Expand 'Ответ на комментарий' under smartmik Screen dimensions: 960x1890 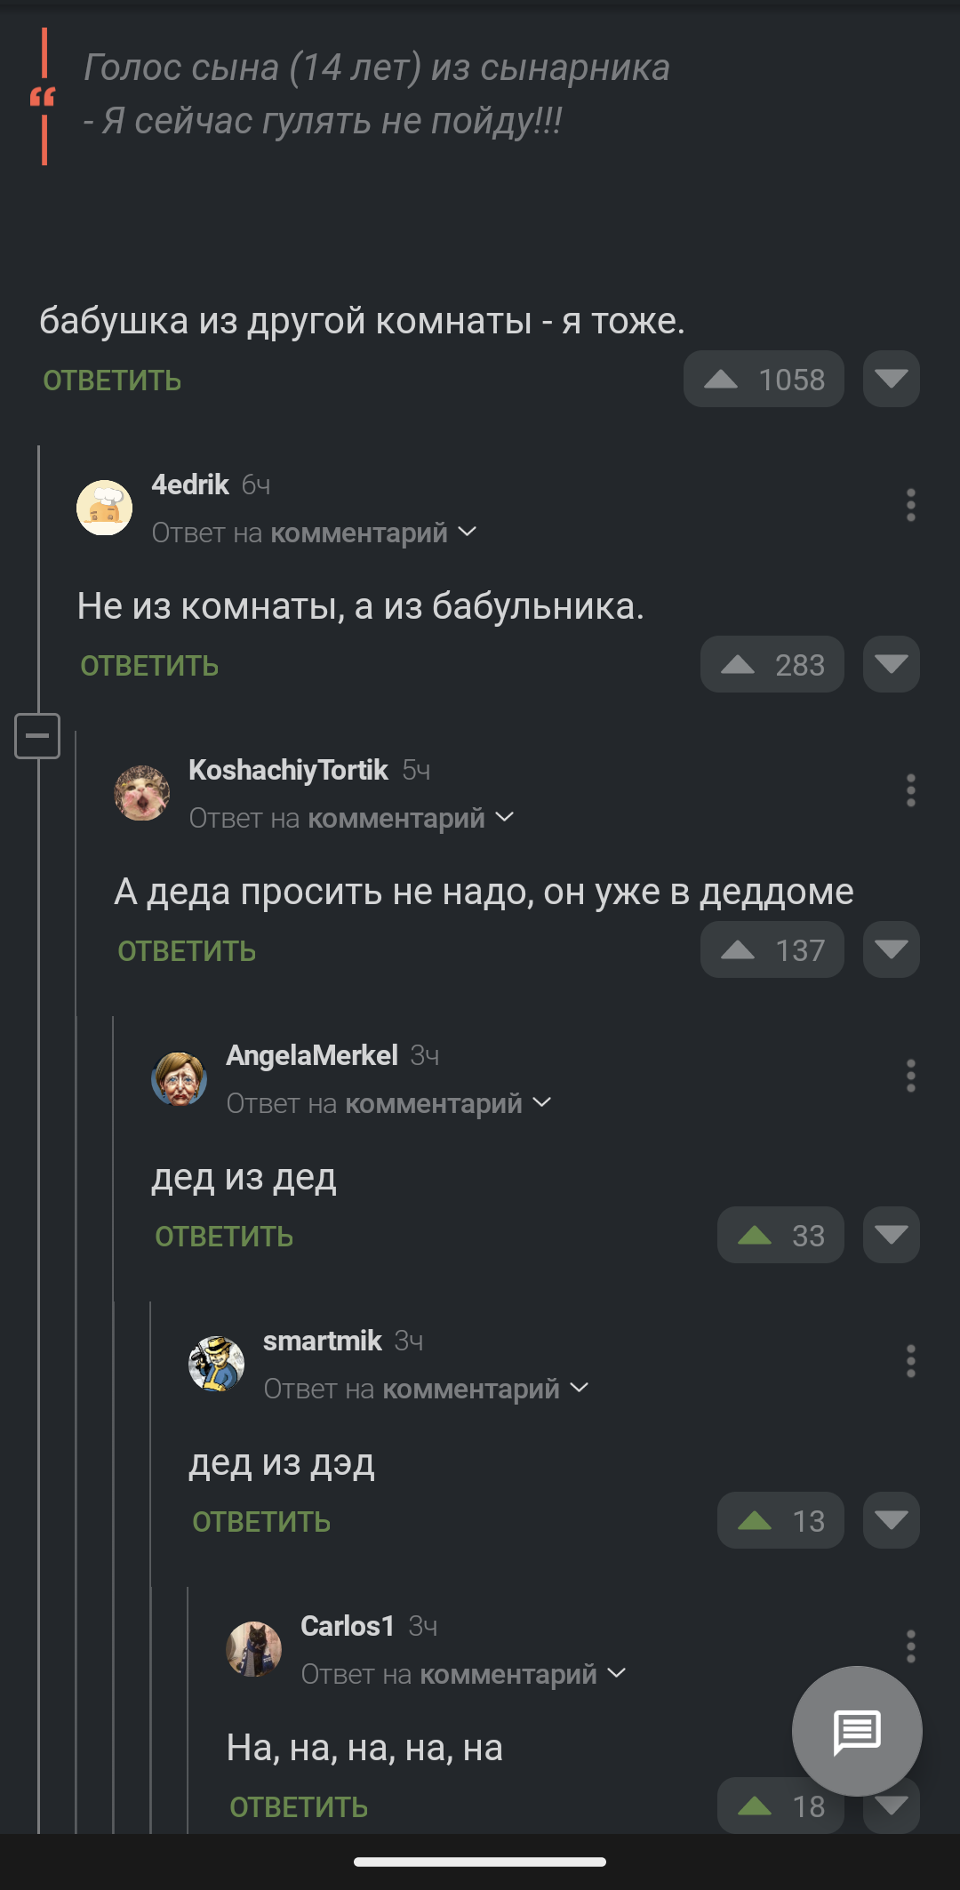tap(426, 1389)
